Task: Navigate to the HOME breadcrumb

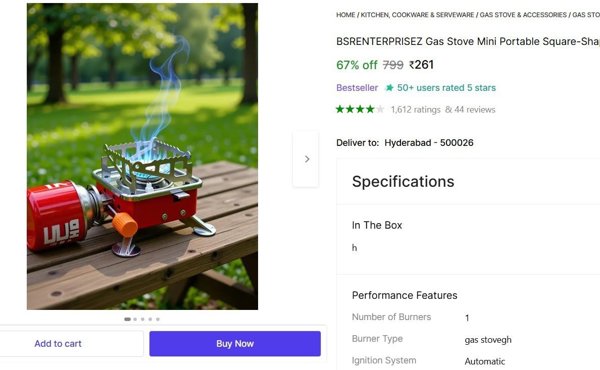Action: [345, 15]
